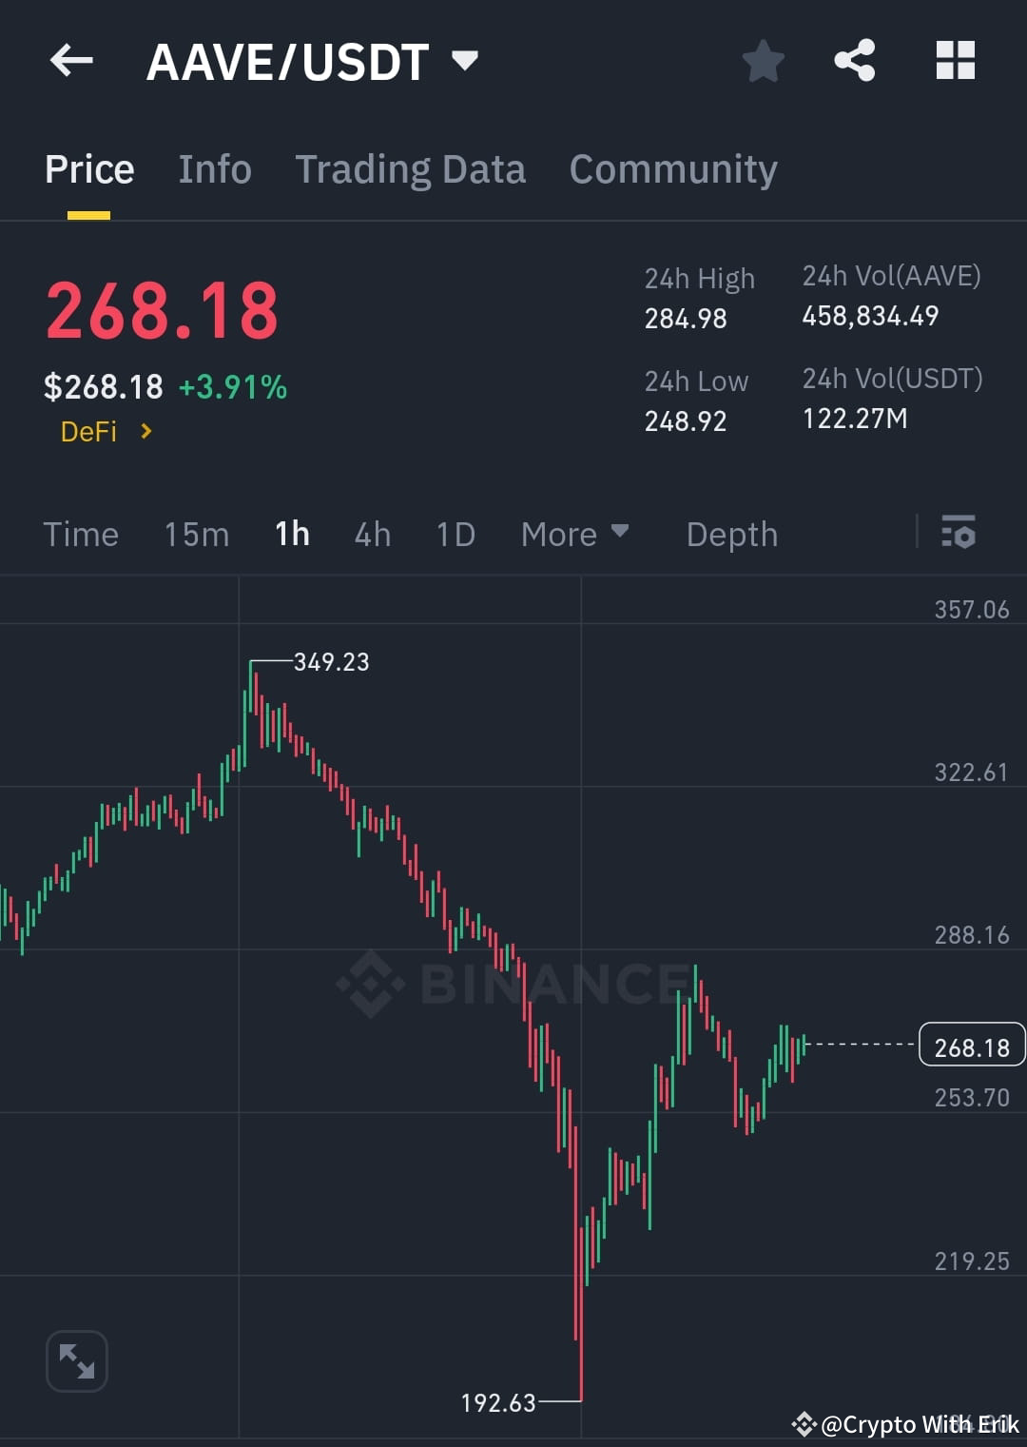The width and height of the screenshot is (1027, 1447).
Task: Star AAVE/USDT as a favorite
Action: pyautogui.click(x=764, y=60)
